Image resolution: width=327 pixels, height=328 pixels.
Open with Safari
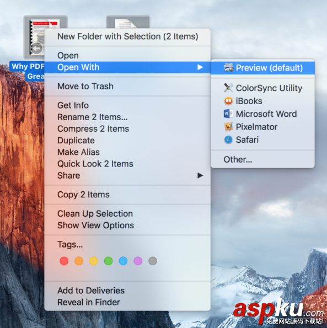click(262, 139)
